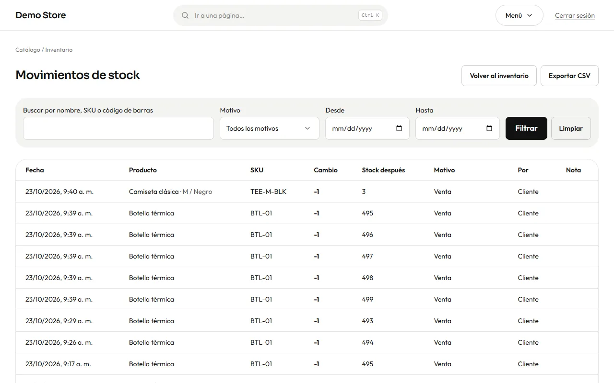Image resolution: width=614 pixels, height=383 pixels.
Task: Open the Inventario breadcrumb link
Action: coord(59,50)
